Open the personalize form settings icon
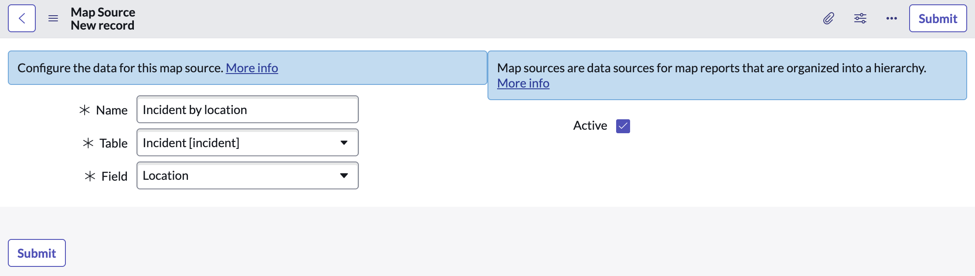This screenshot has height=276, width=975. 859,18
